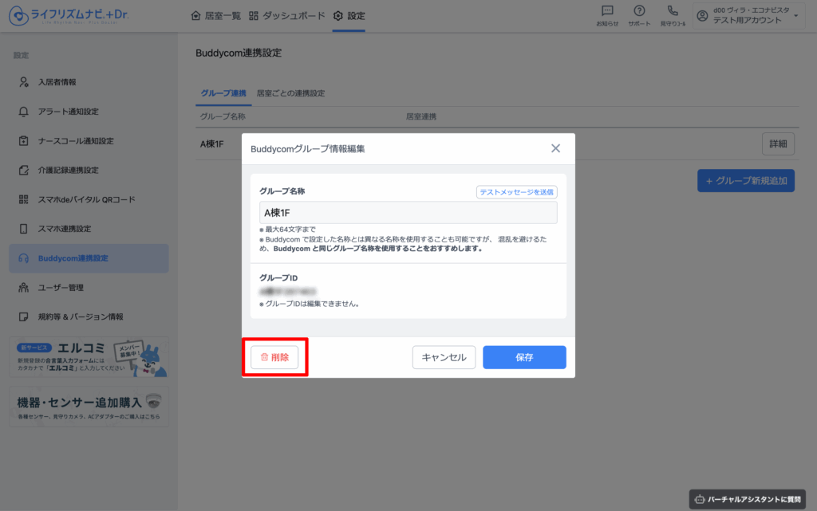Image resolution: width=817 pixels, height=511 pixels.
Task: Open the サポート help icon
Action: [x=639, y=11]
